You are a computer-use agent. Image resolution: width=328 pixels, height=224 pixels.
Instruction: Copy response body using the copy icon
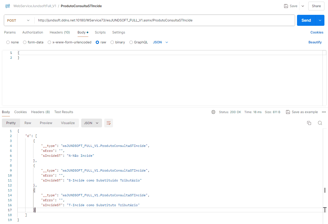pyautogui.click(x=309, y=123)
